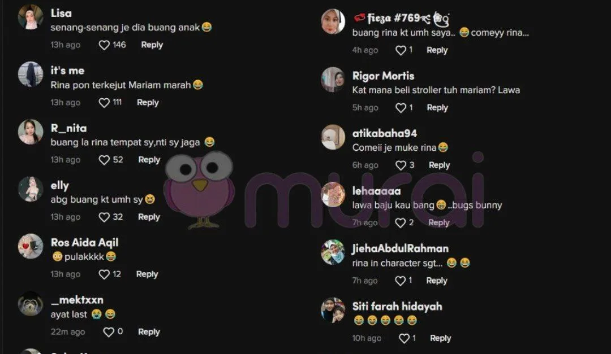Reply to lehaaaaa's bugs bunny comment
This screenshot has width=611, height=354.
[439, 222]
